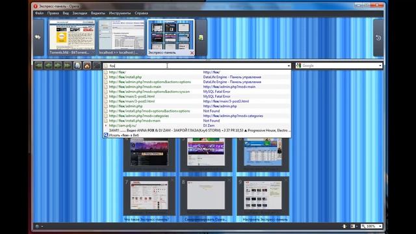This screenshot has width=416, height=234.
Task: Select the admin.php action=syscon suggestion
Action: coord(197,92)
